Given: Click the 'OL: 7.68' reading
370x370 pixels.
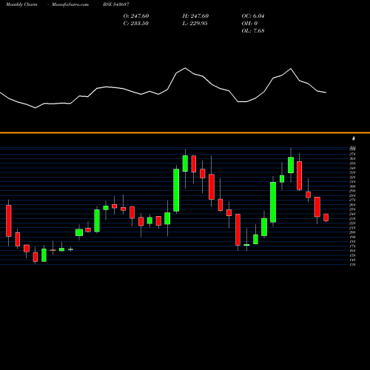Looking at the screenshot, I should [253, 30].
